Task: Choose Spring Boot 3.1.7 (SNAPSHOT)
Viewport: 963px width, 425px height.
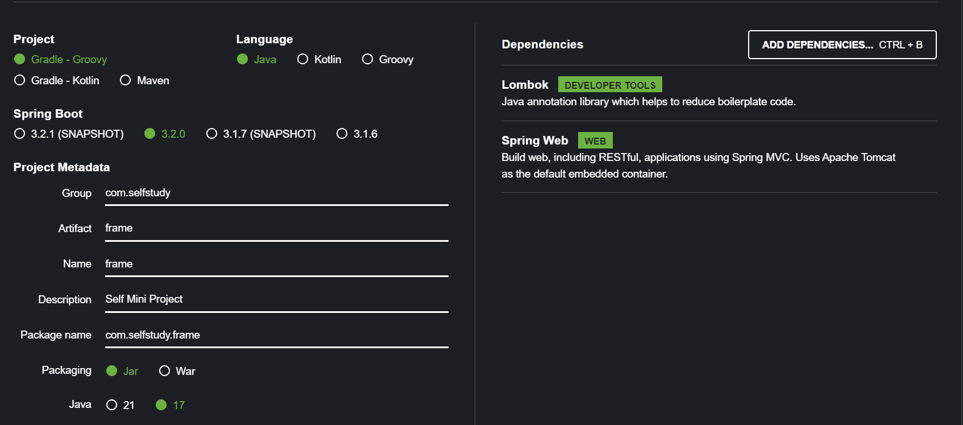Action: click(x=261, y=134)
